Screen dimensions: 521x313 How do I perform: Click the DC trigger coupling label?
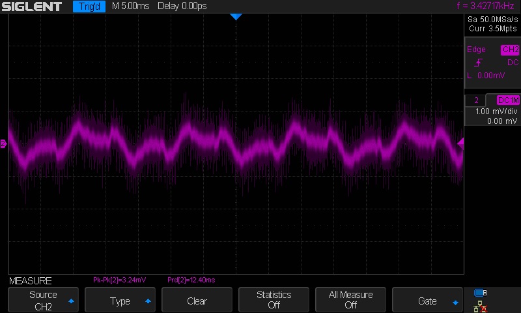coord(513,63)
